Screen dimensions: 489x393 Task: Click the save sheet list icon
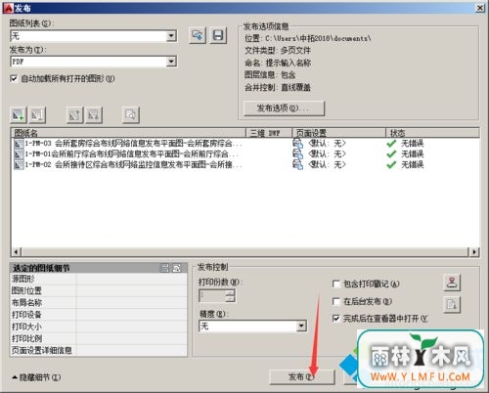pyautogui.click(x=218, y=35)
